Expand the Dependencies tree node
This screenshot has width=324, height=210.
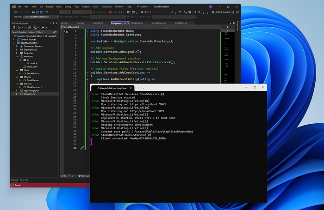pos(18,50)
